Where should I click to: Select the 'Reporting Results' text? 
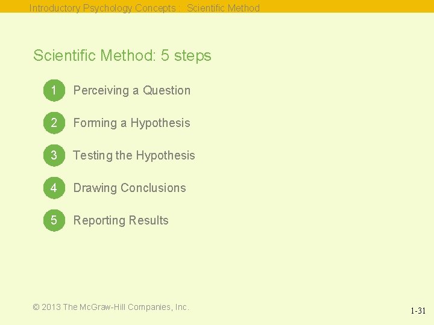coord(121,220)
